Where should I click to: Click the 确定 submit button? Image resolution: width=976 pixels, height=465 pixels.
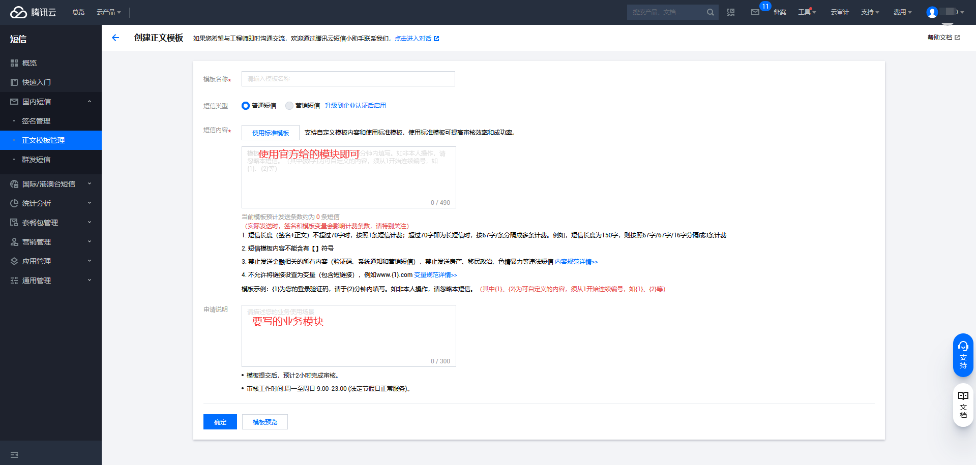pyautogui.click(x=220, y=421)
